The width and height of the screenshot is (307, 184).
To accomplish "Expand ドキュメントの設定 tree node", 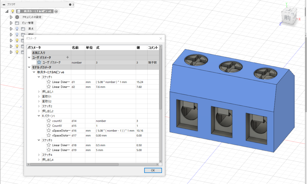I will 11,17.
